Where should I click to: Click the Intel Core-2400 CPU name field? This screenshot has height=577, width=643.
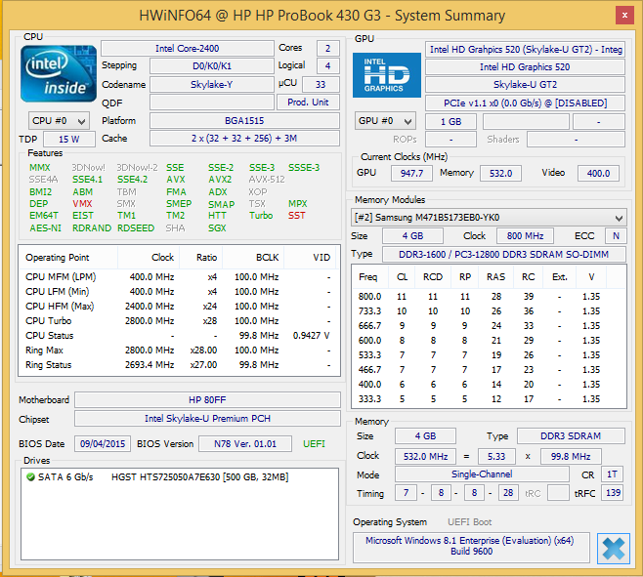(188, 49)
